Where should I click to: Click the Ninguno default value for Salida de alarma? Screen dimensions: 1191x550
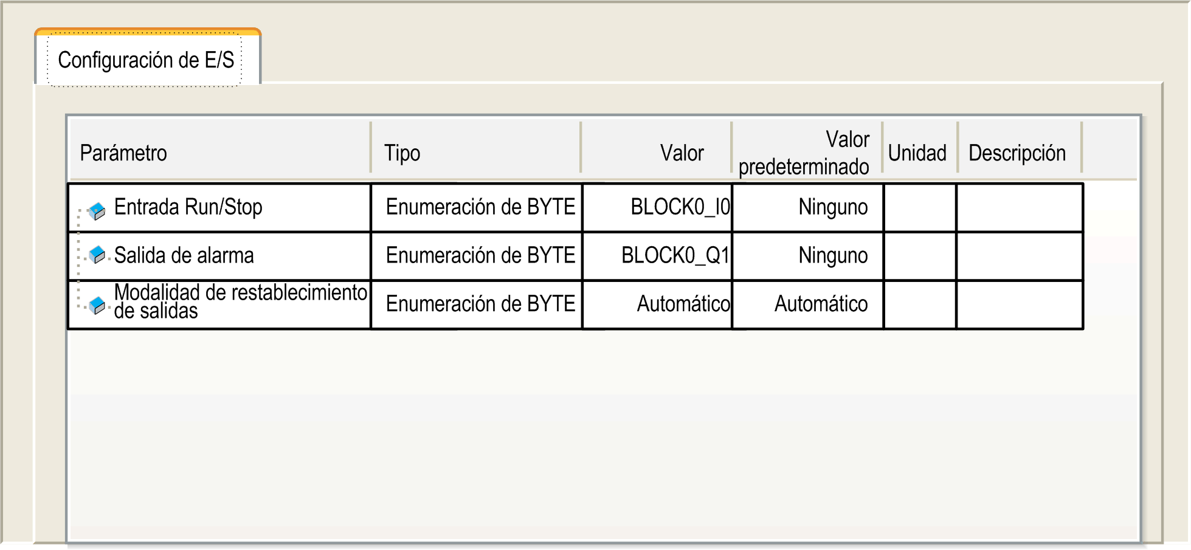pos(833,256)
